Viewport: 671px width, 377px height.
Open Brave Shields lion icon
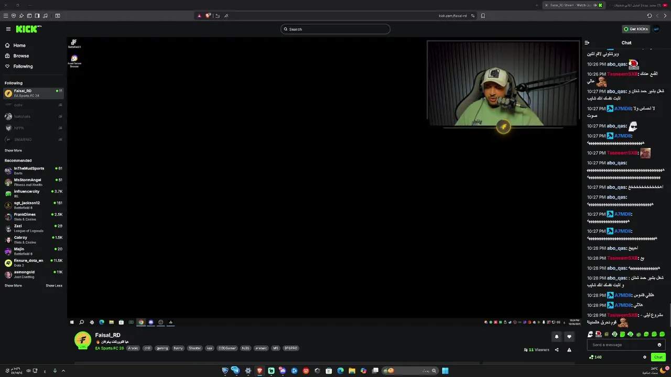click(x=208, y=16)
